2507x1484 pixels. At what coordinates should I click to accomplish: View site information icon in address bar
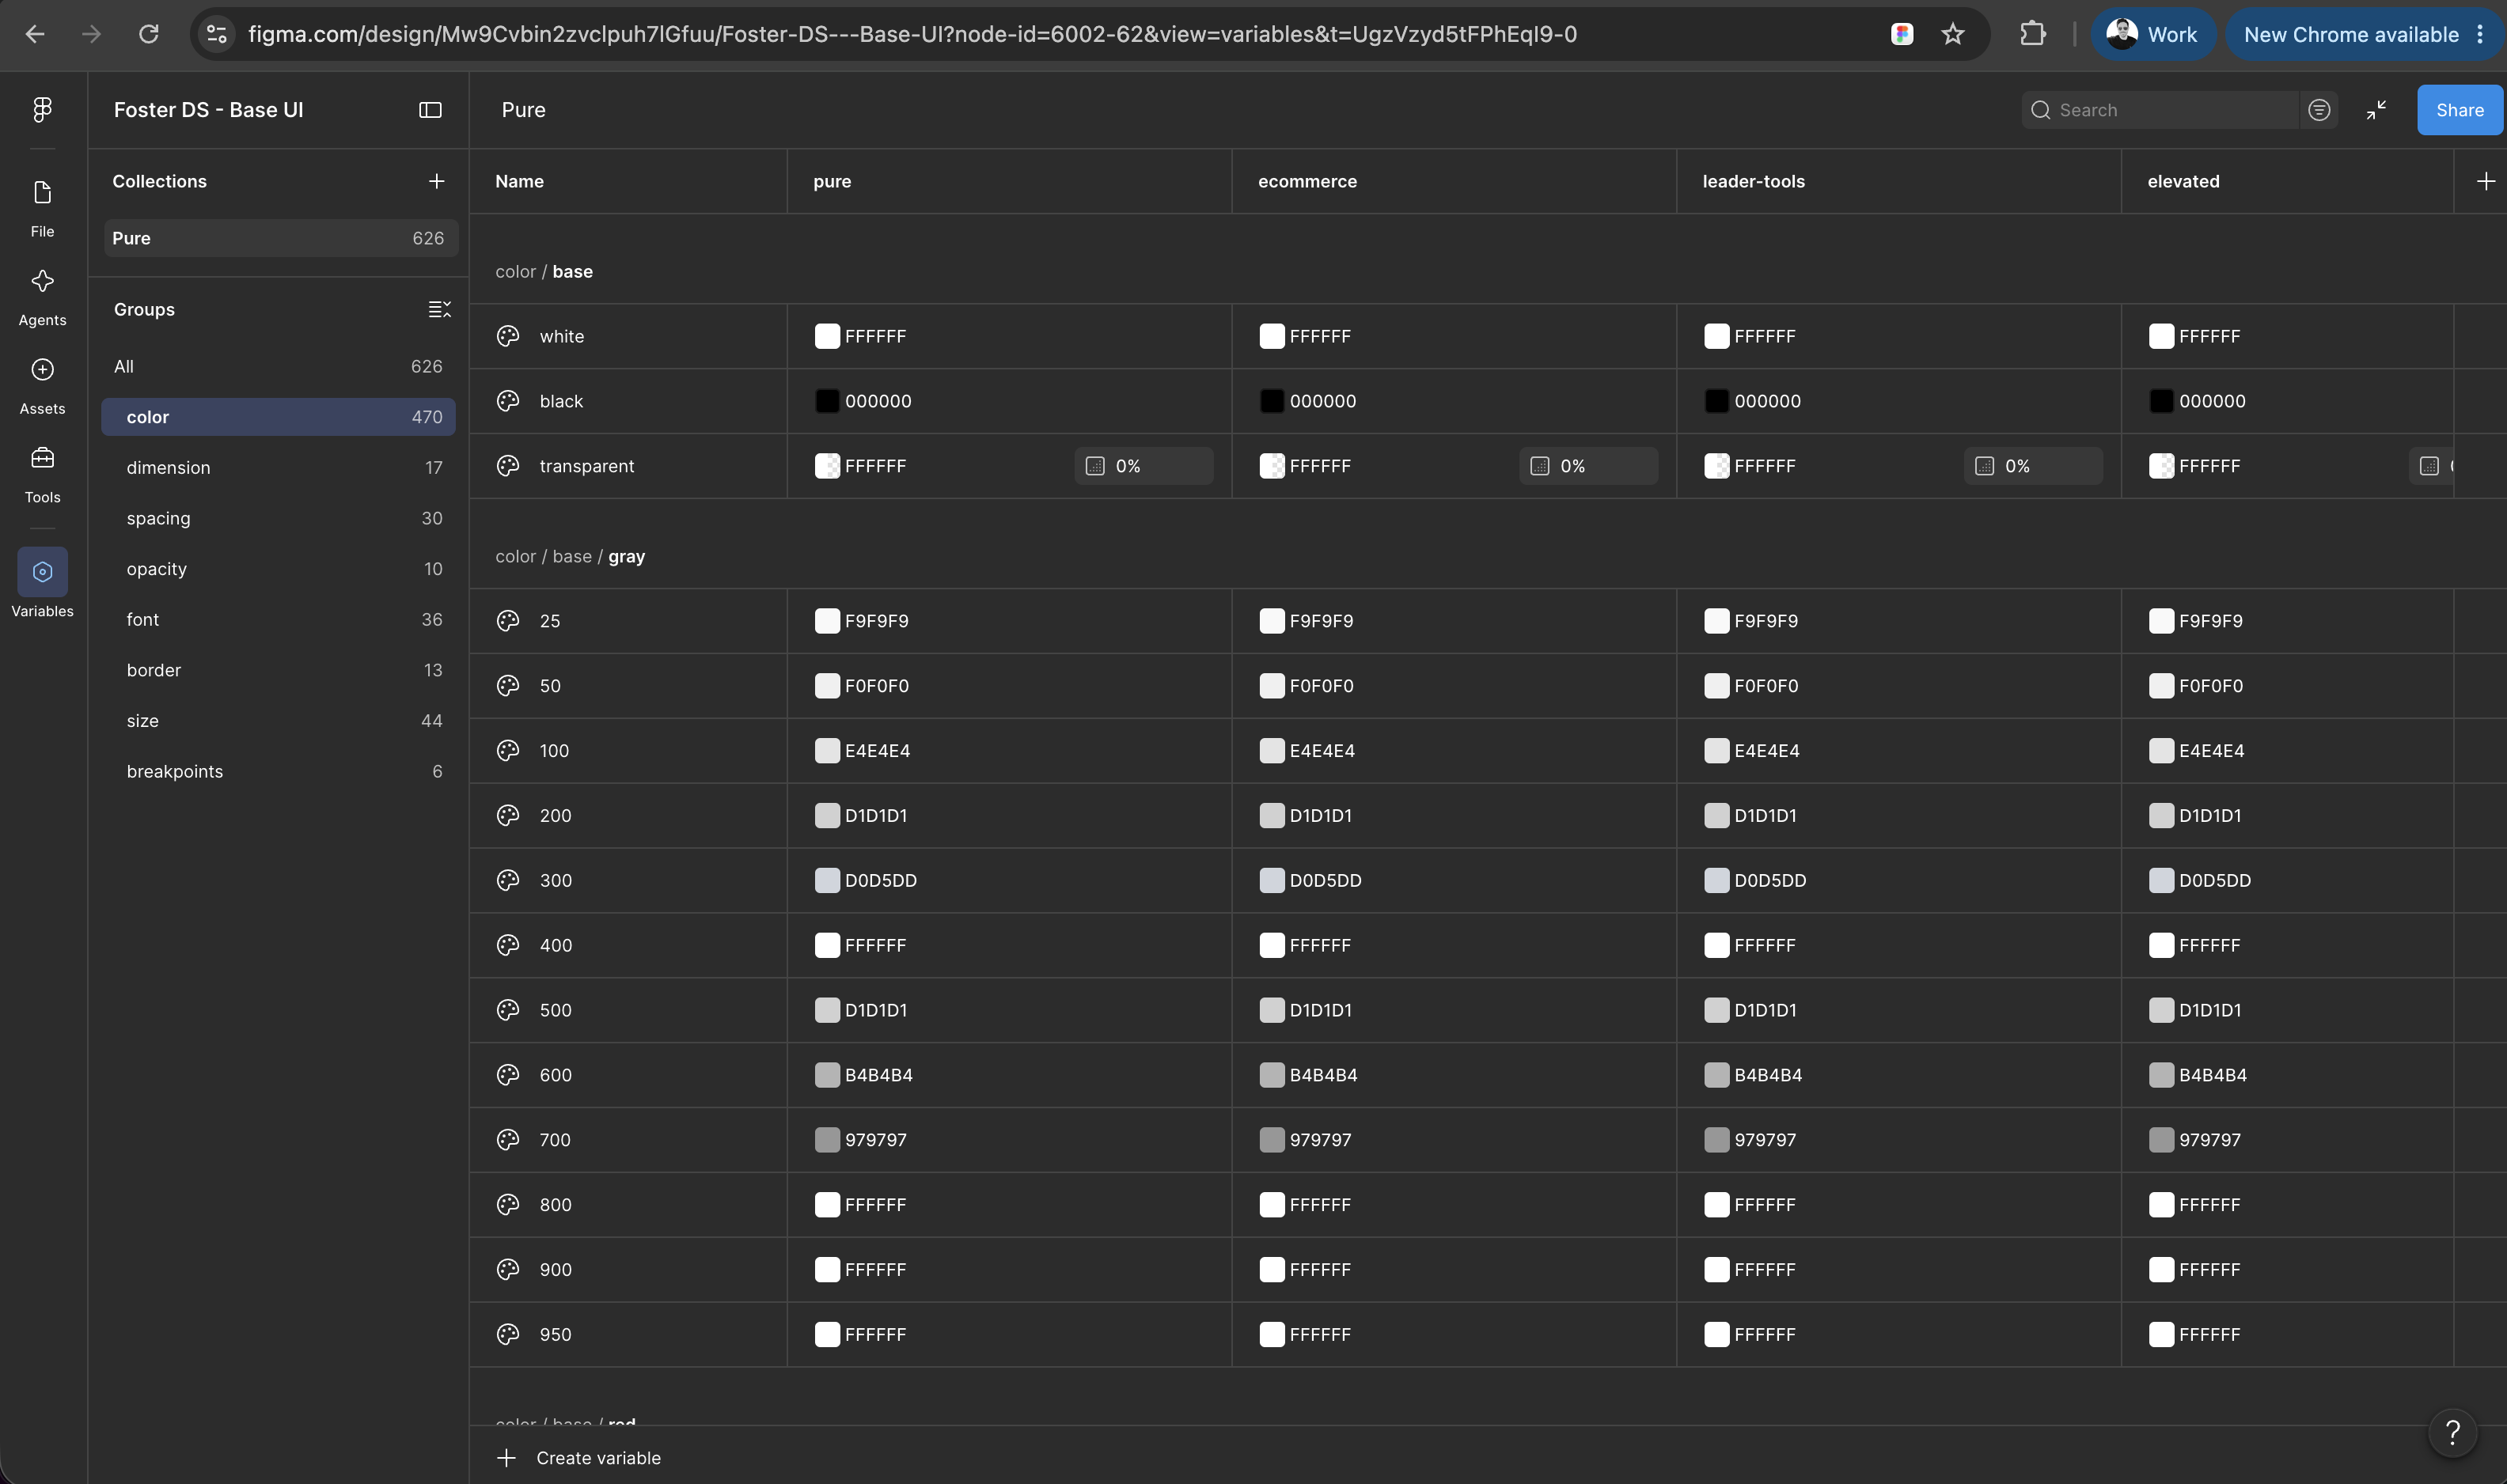216,34
